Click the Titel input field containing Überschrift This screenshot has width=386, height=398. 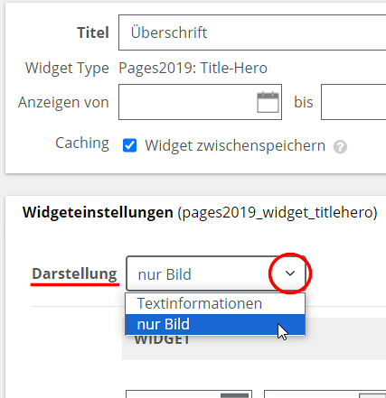[x=252, y=32]
